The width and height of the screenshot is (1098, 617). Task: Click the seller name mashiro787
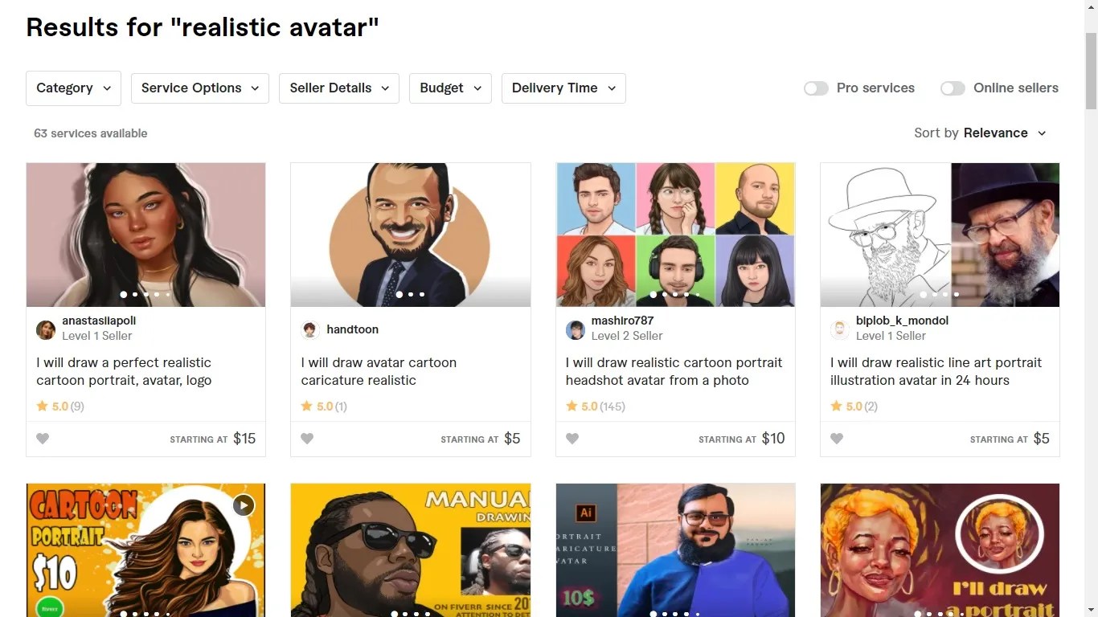pyautogui.click(x=622, y=320)
